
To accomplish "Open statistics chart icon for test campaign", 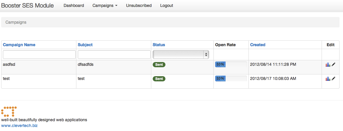I will [x=328, y=79].
